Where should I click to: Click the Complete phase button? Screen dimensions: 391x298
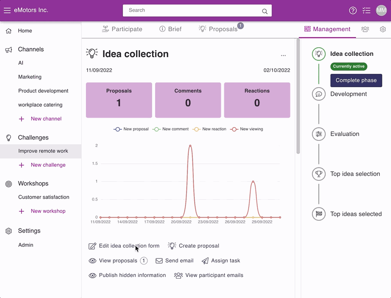(x=356, y=80)
